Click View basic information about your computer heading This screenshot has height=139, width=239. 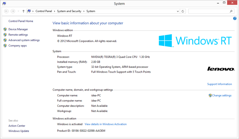click(x=88, y=23)
